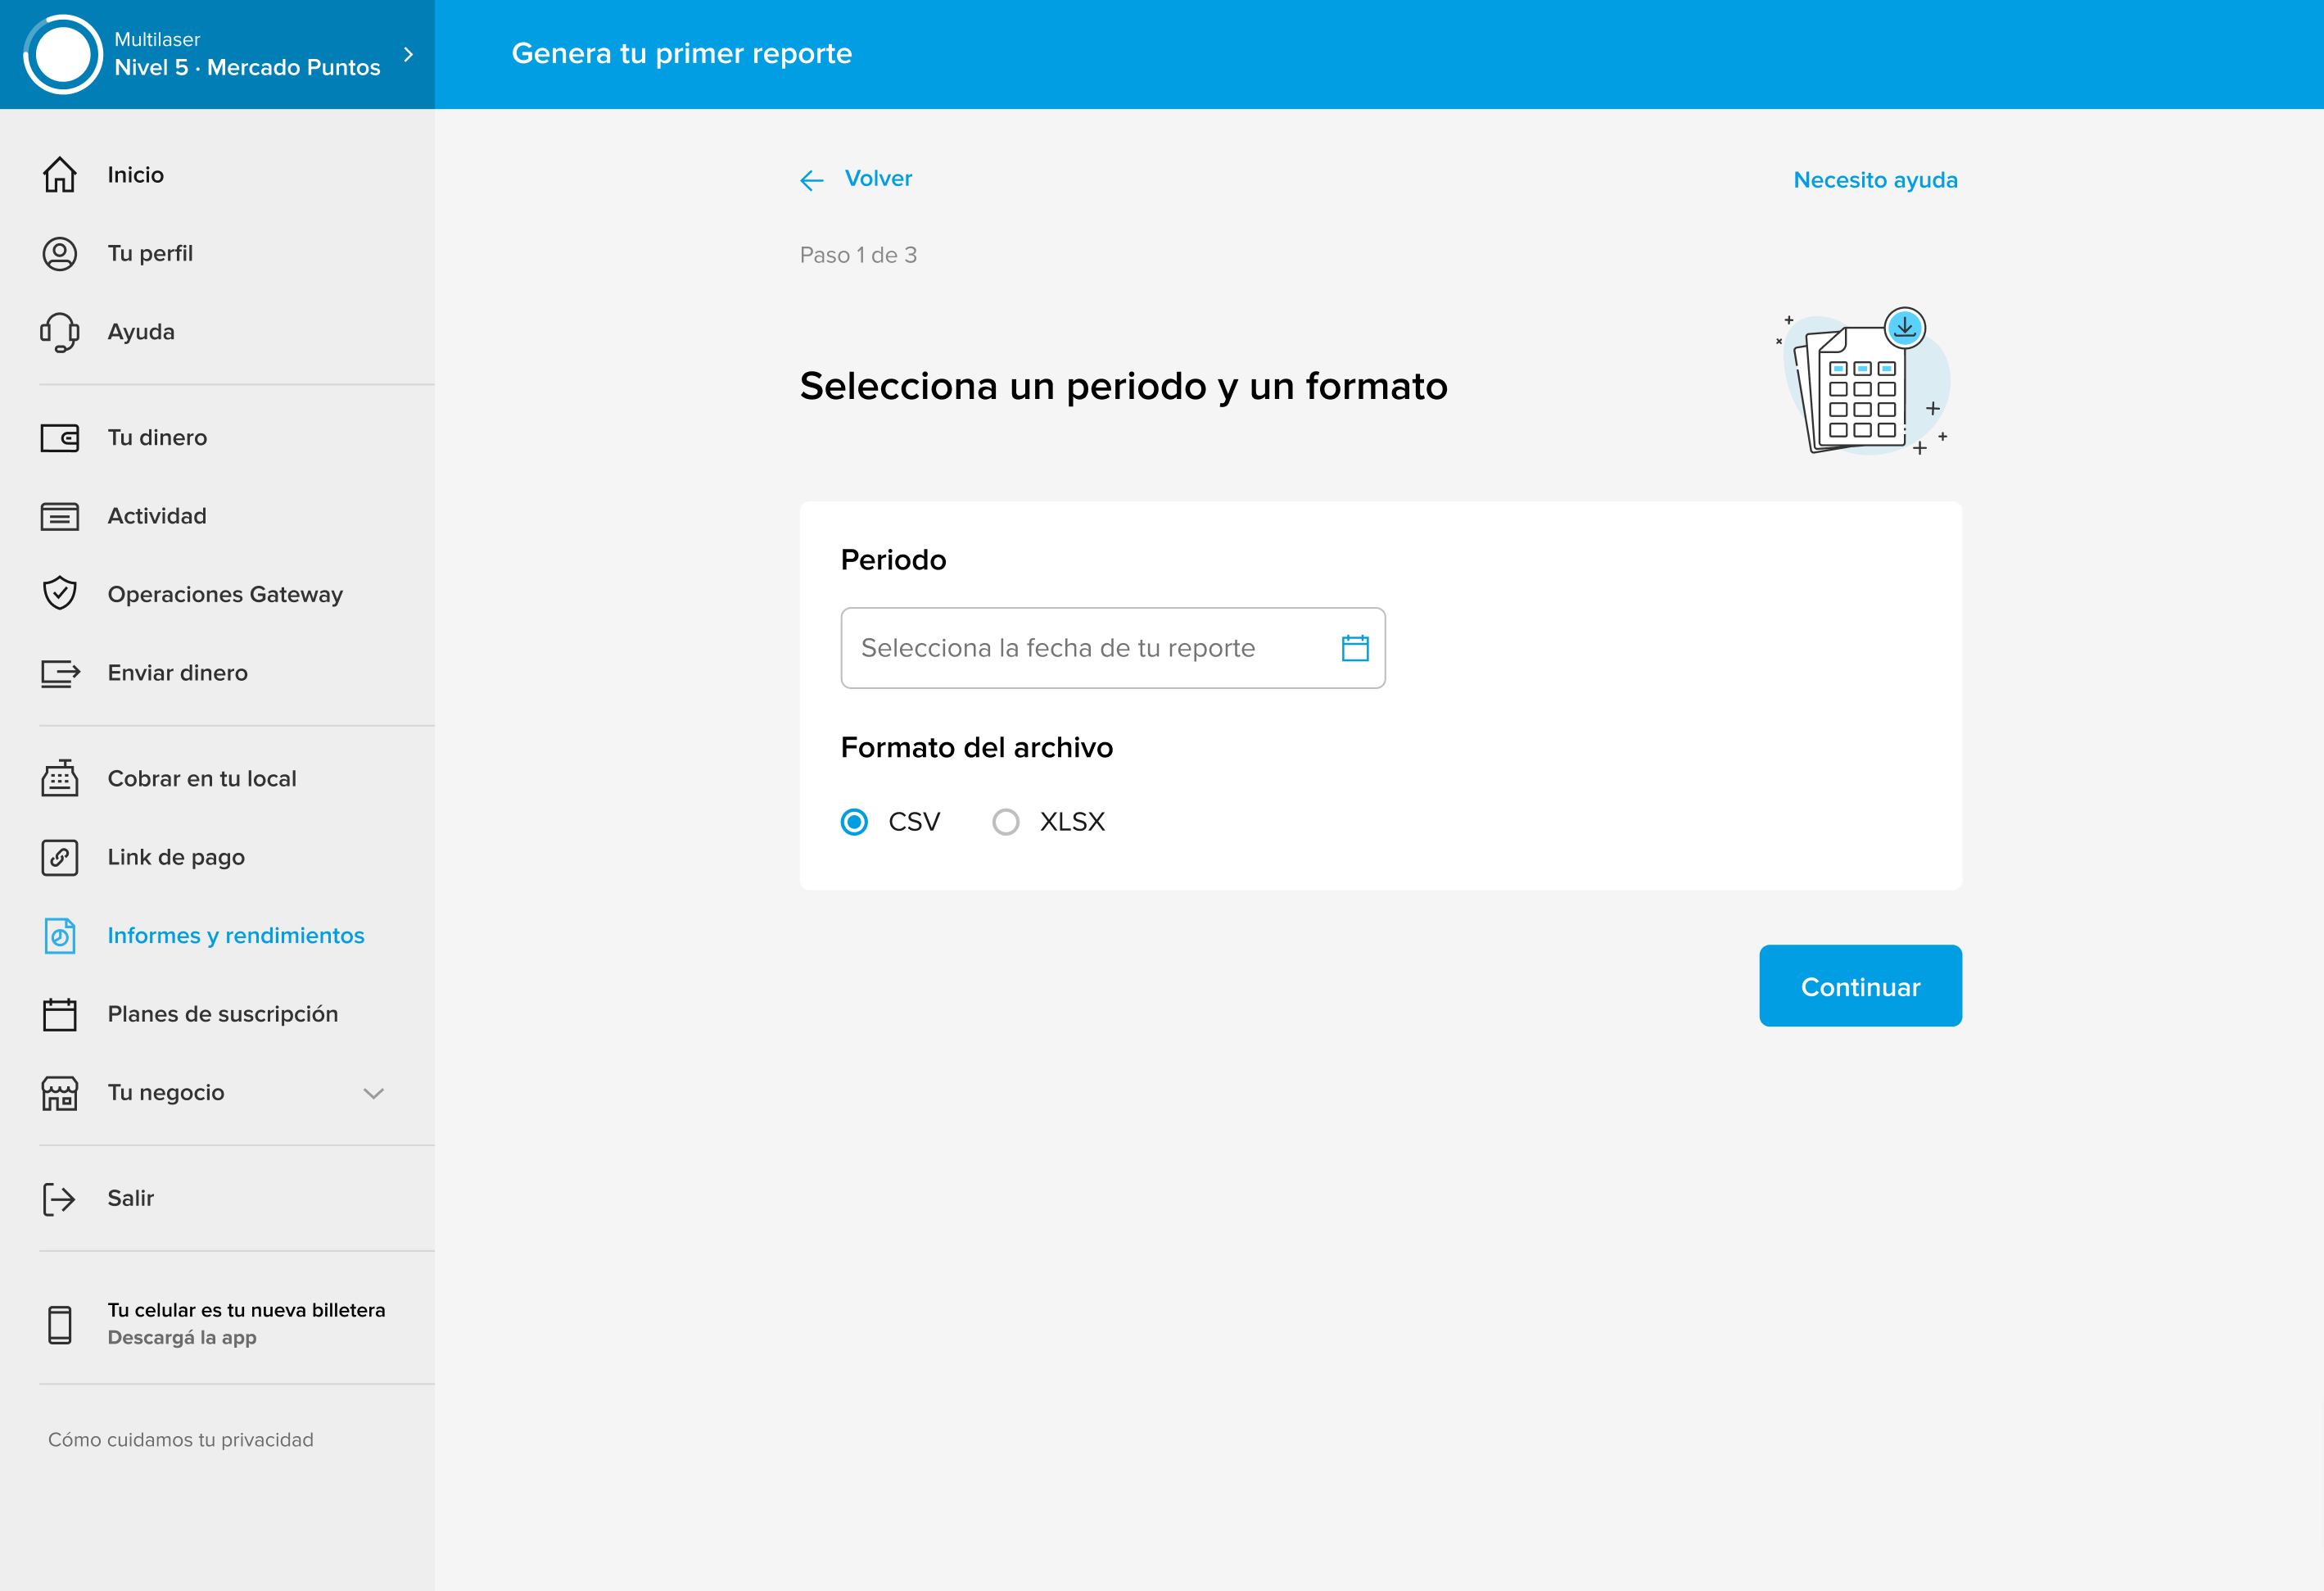Click the left arrow beside Volver
The image size is (2324, 1591).
812,180
